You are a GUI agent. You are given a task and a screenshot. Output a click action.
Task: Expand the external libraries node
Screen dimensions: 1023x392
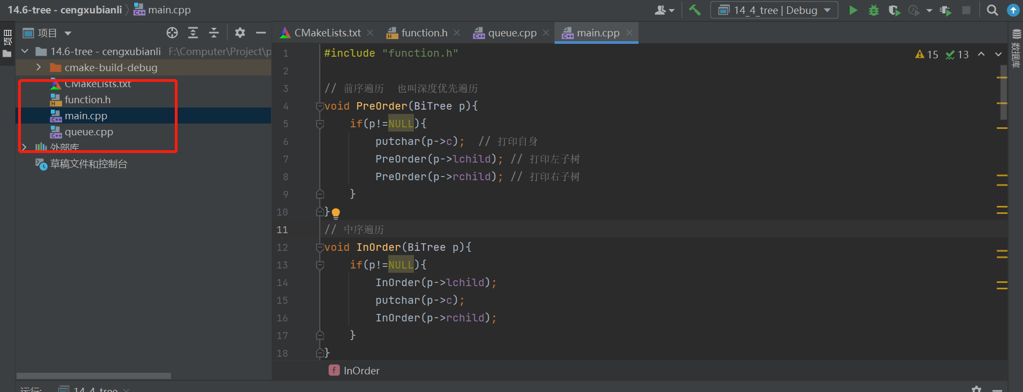[24, 147]
